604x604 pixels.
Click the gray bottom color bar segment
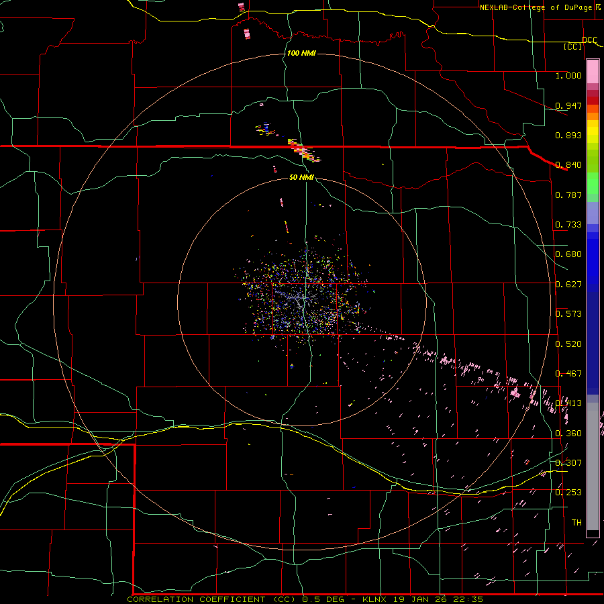(x=593, y=466)
